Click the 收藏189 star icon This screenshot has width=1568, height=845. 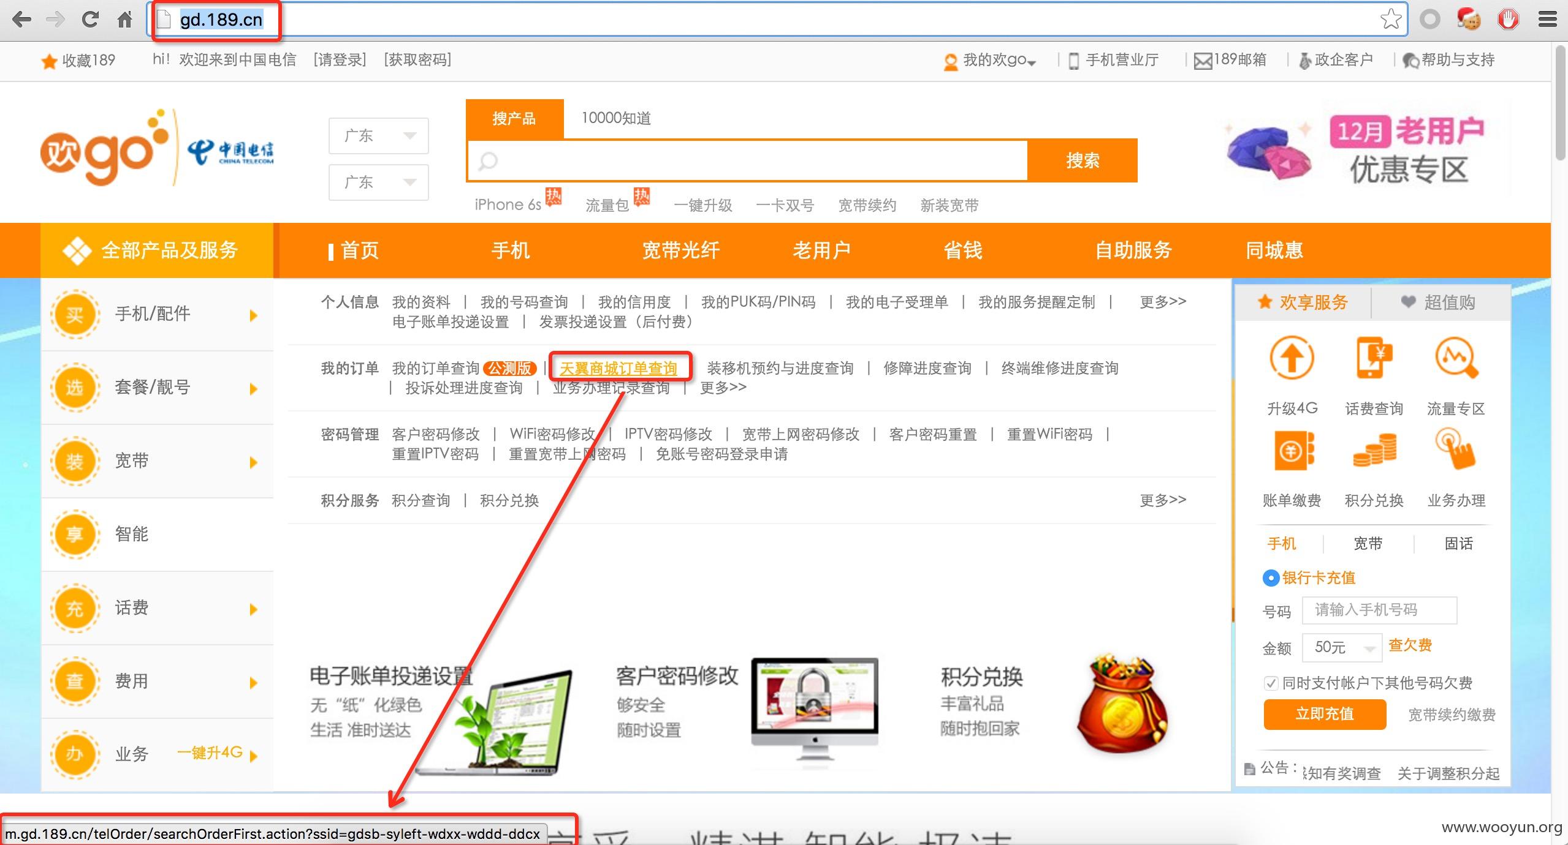coord(48,61)
